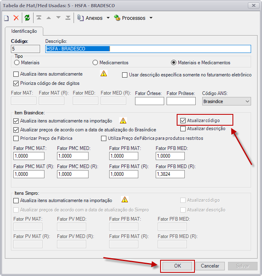The image size is (262, 276).
Task: Toggle Usar descrição específica no faturamento eletrônico
Action: [125, 75]
